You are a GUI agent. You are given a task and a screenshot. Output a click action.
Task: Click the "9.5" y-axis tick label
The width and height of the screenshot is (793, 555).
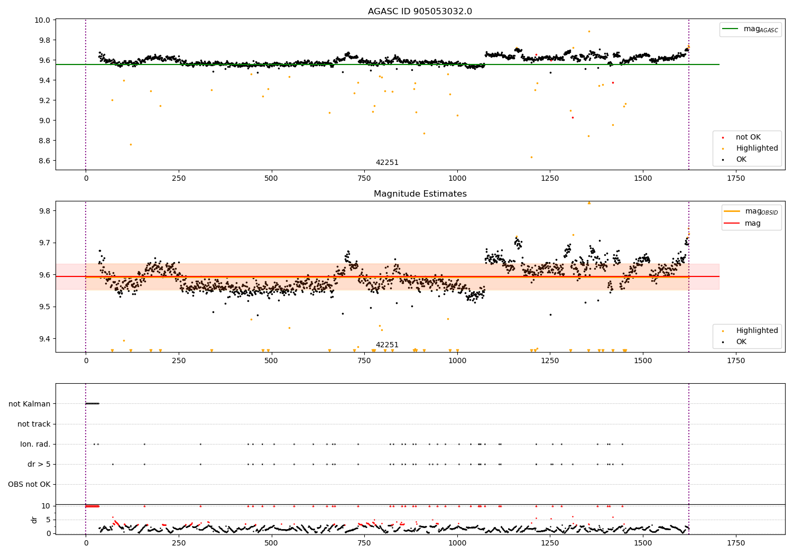point(45,307)
